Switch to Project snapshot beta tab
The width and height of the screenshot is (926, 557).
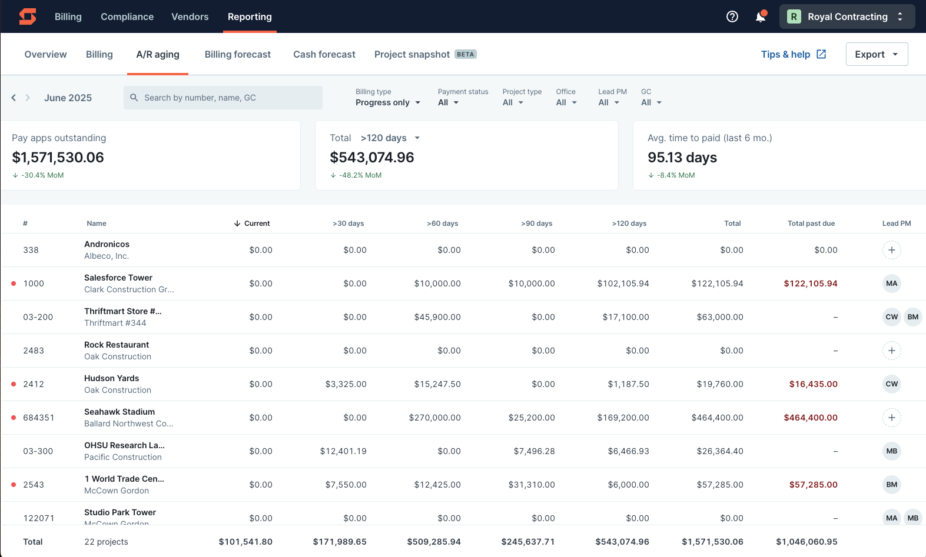(425, 54)
